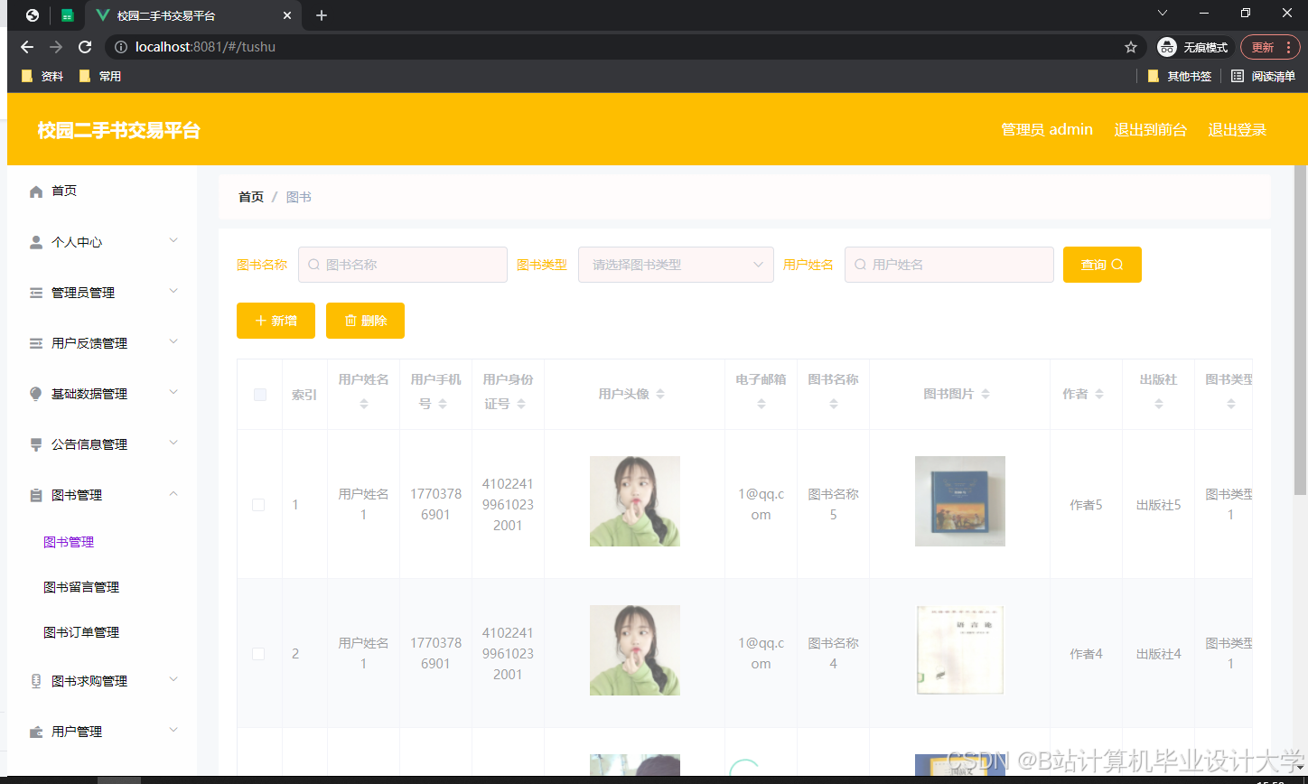Screen dimensions: 1308x784
Task: Sort by 电子邮箱 column arrows
Action: pyautogui.click(x=761, y=404)
